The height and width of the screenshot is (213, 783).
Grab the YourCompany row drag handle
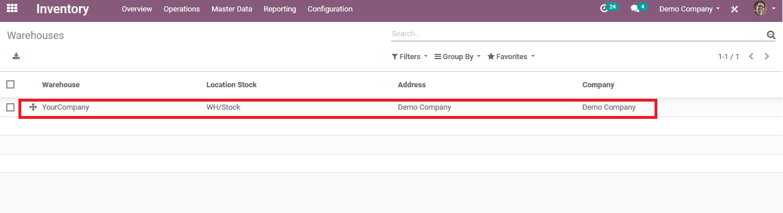tap(33, 107)
